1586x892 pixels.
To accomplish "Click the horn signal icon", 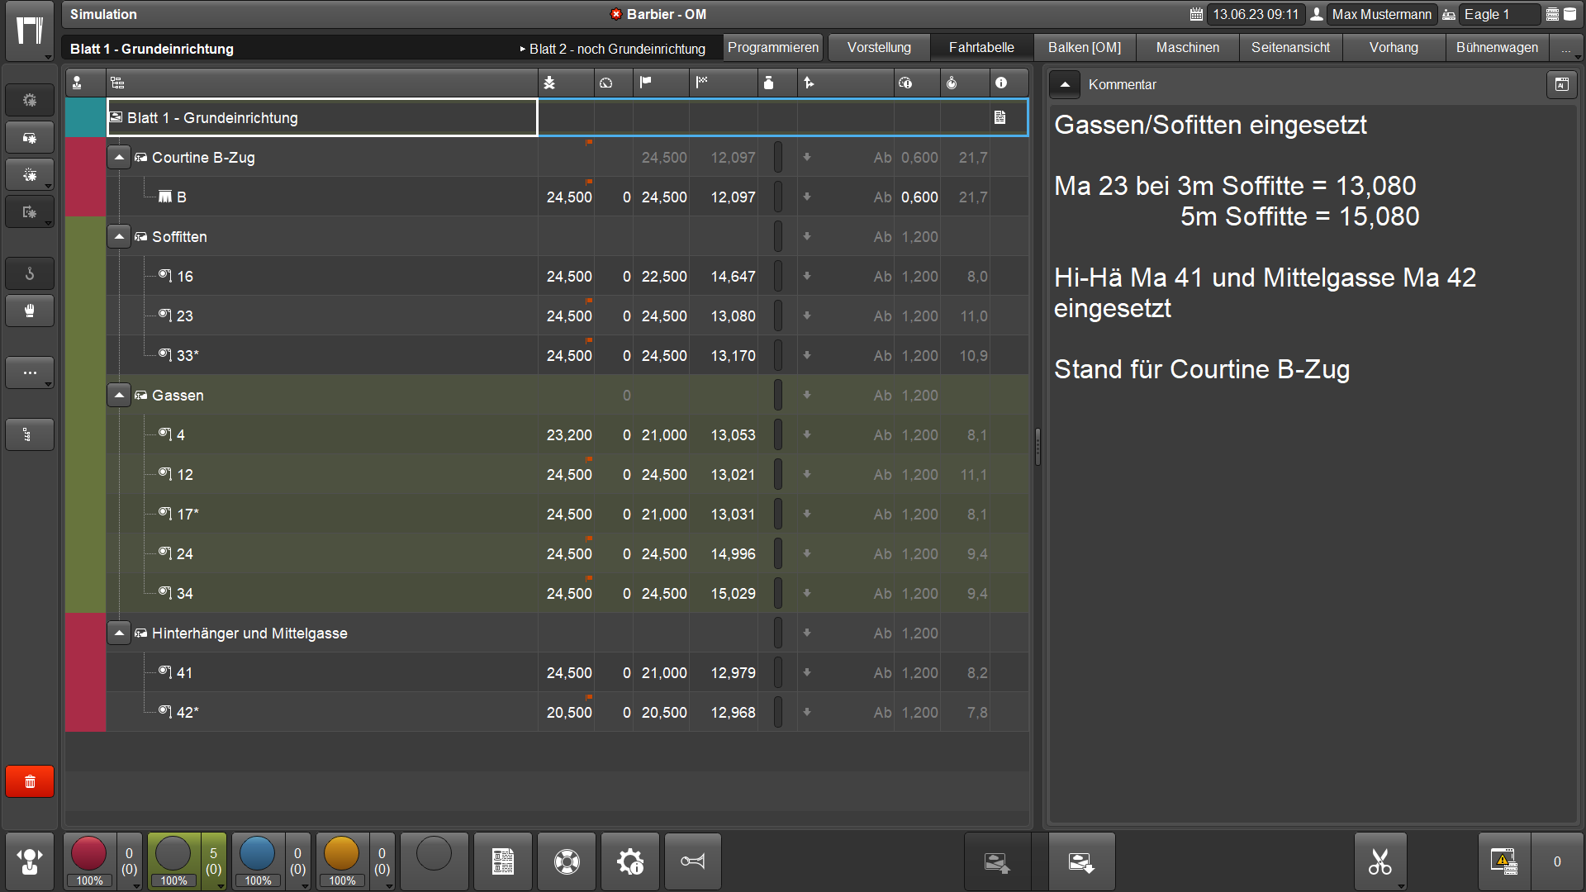I will (x=693, y=862).
